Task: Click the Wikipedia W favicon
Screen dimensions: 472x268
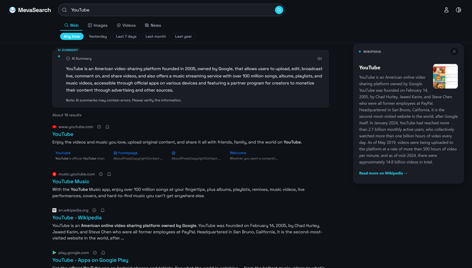Action: 54,210
